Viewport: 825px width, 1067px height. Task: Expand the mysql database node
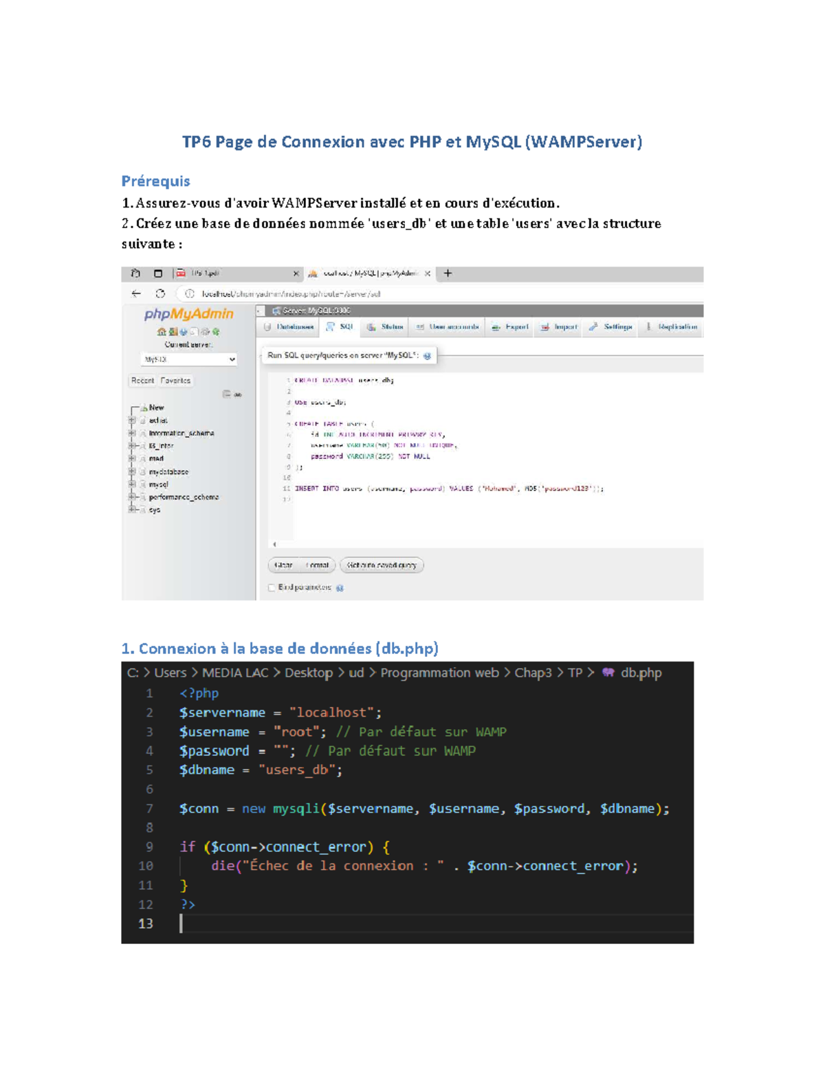[132, 484]
